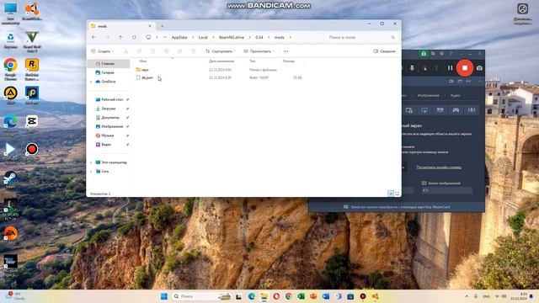The image size is (539, 303).
Task: Add a new Explorer tab with plus button
Action: (163, 26)
